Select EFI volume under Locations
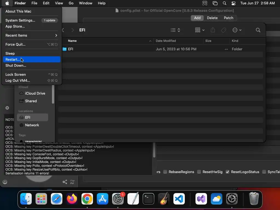The width and height of the screenshot is (280, 210). (33, 117)
